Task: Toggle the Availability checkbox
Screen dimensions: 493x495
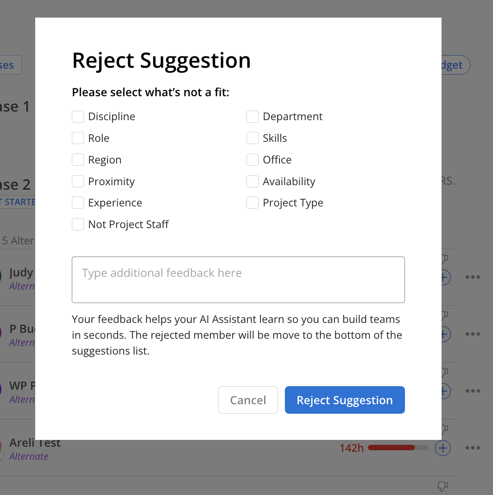Action: (x=252, y=181)
